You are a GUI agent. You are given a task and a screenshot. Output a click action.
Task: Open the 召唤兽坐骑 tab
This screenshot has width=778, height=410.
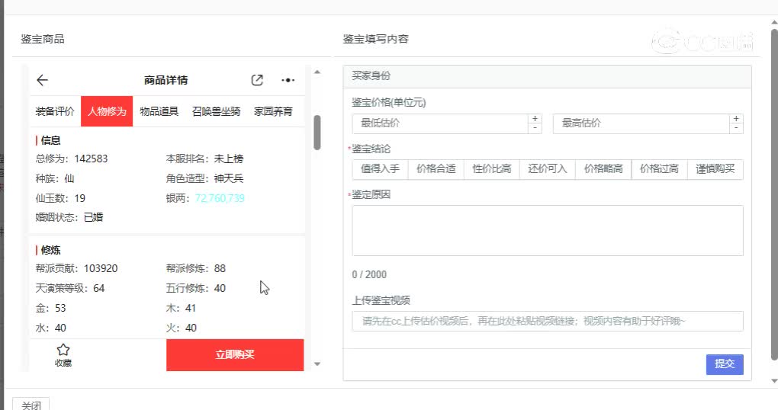pyautogui.click(x=216, y=111)
